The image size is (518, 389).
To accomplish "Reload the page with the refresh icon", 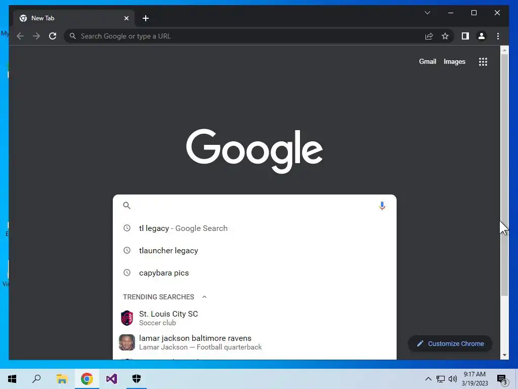I will click(53, 36).
